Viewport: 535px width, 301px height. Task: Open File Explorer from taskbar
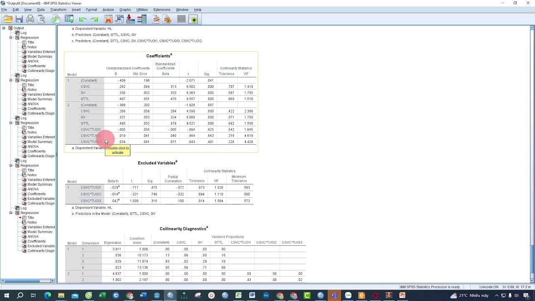coord(61,296)
